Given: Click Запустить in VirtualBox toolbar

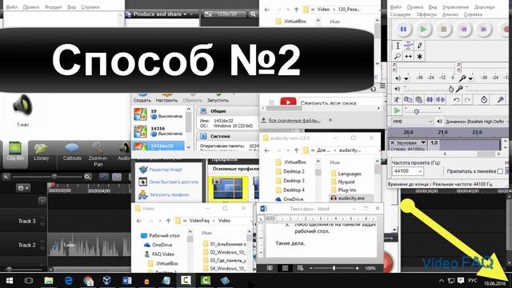Looking at the screenshot, I should tap(218, 98).
